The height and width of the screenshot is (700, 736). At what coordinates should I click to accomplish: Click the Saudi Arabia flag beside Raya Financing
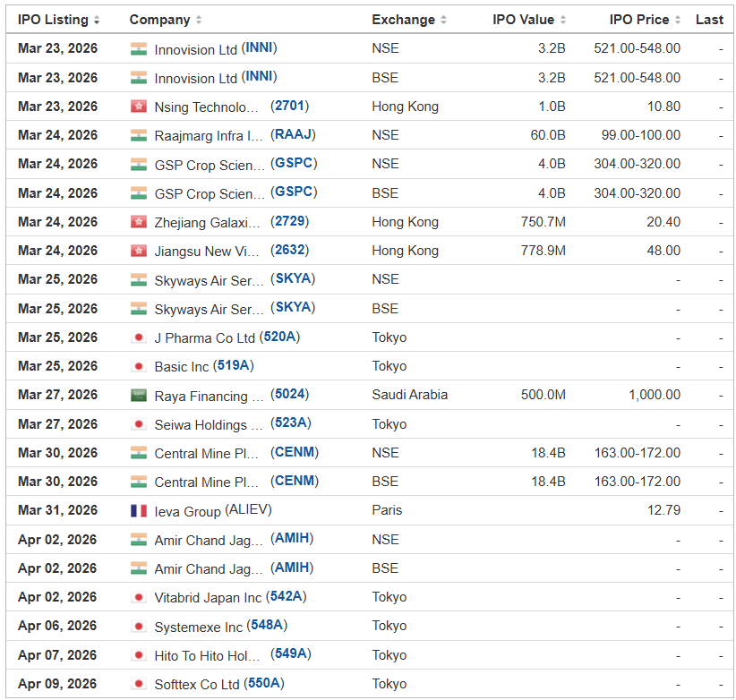[139, 395]
